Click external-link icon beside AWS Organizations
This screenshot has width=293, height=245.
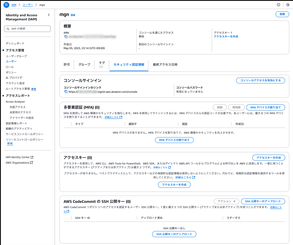click(x=31, y=163)
